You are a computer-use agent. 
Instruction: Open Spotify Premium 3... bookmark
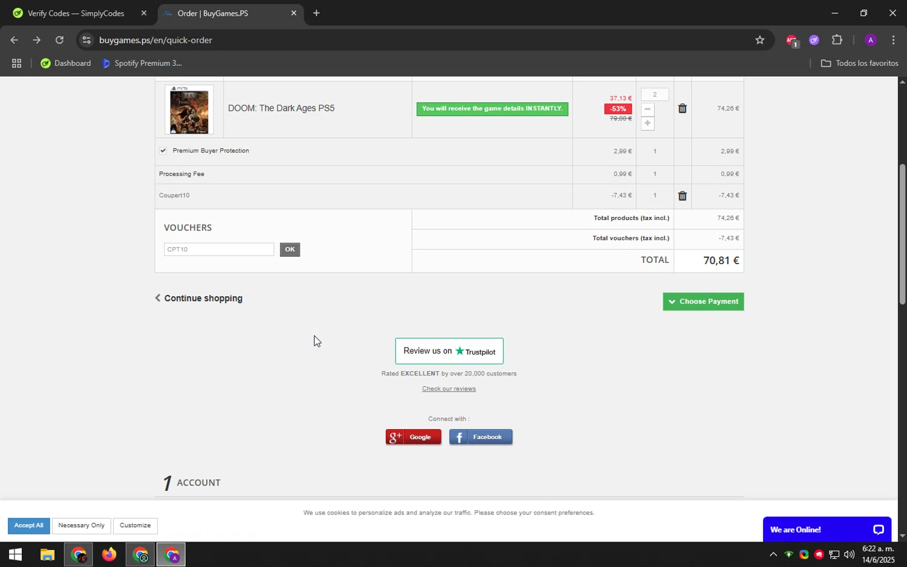click(142, 63)
